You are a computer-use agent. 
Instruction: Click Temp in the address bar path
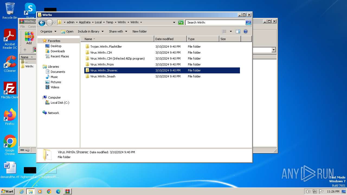110,22
